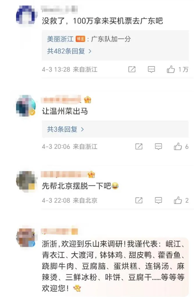
Task: Tap the 广东队加一分 reply text
Action: click(x=111, y=39)
